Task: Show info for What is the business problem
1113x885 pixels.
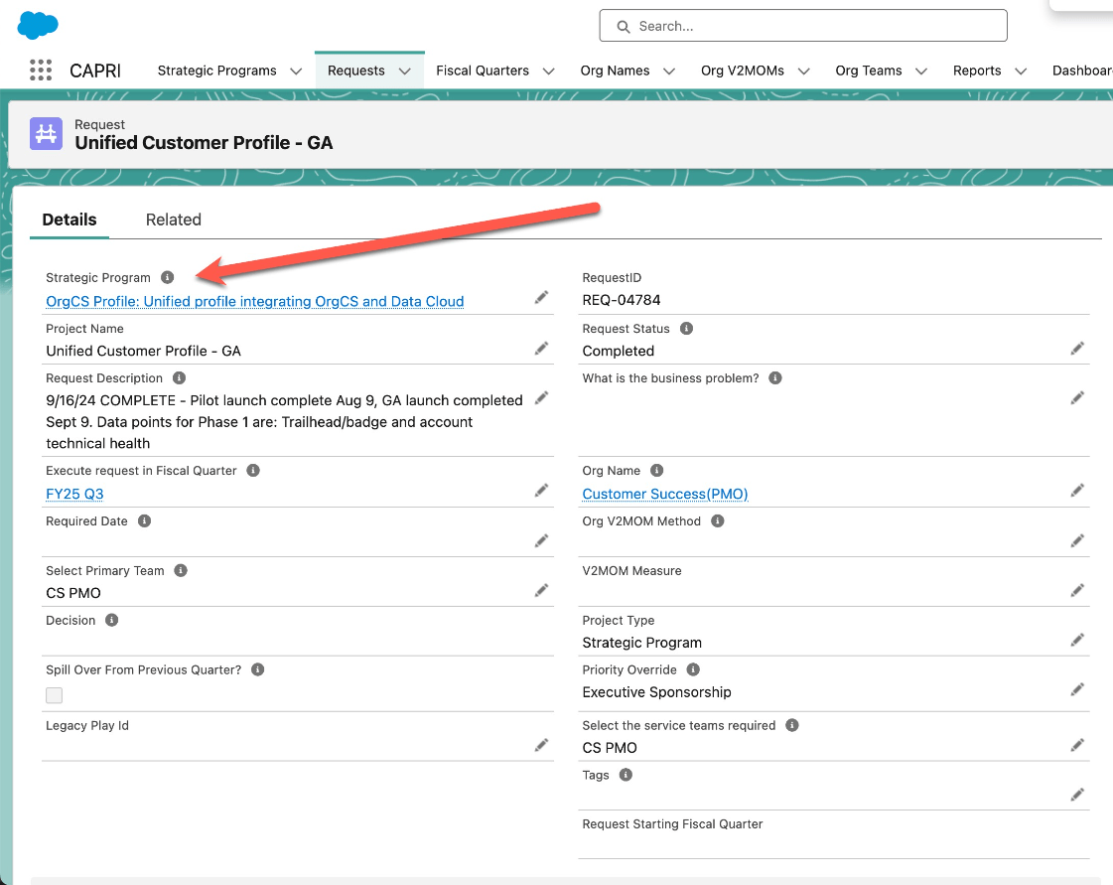Action: click(775, 377)
